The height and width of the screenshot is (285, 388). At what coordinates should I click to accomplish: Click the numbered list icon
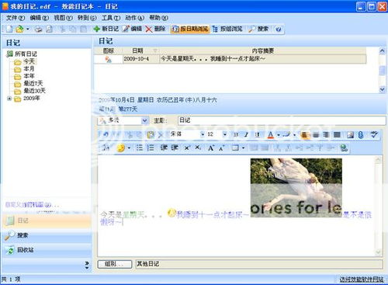151,148
